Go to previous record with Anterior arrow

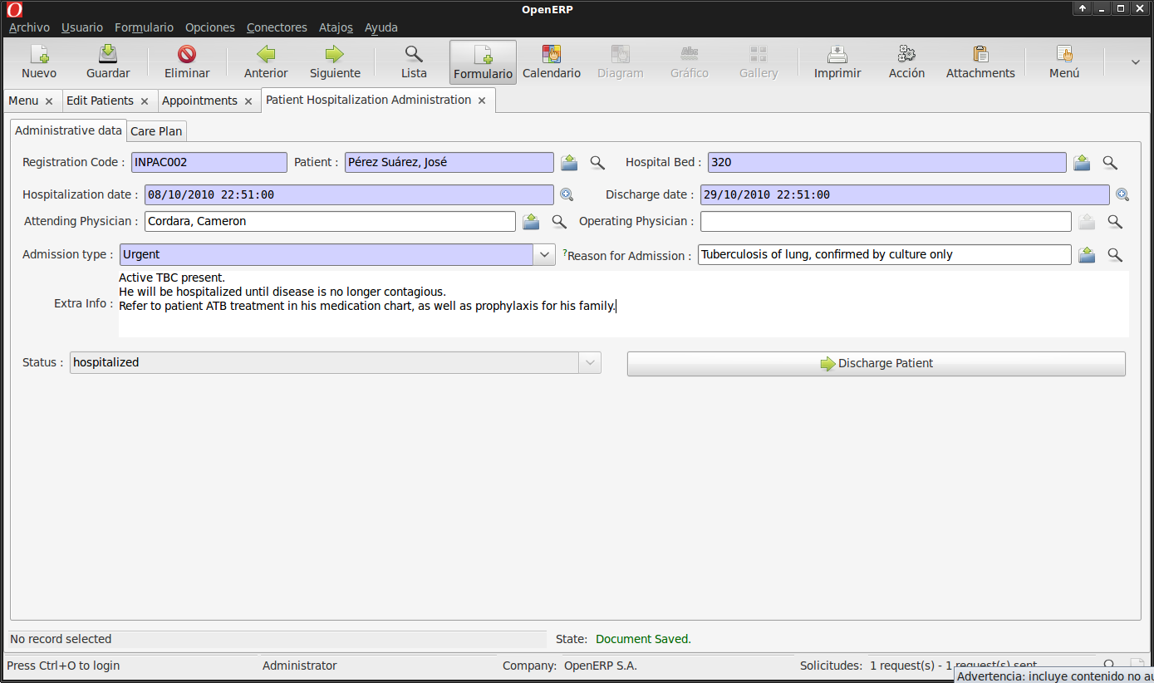tap(266, 55)
